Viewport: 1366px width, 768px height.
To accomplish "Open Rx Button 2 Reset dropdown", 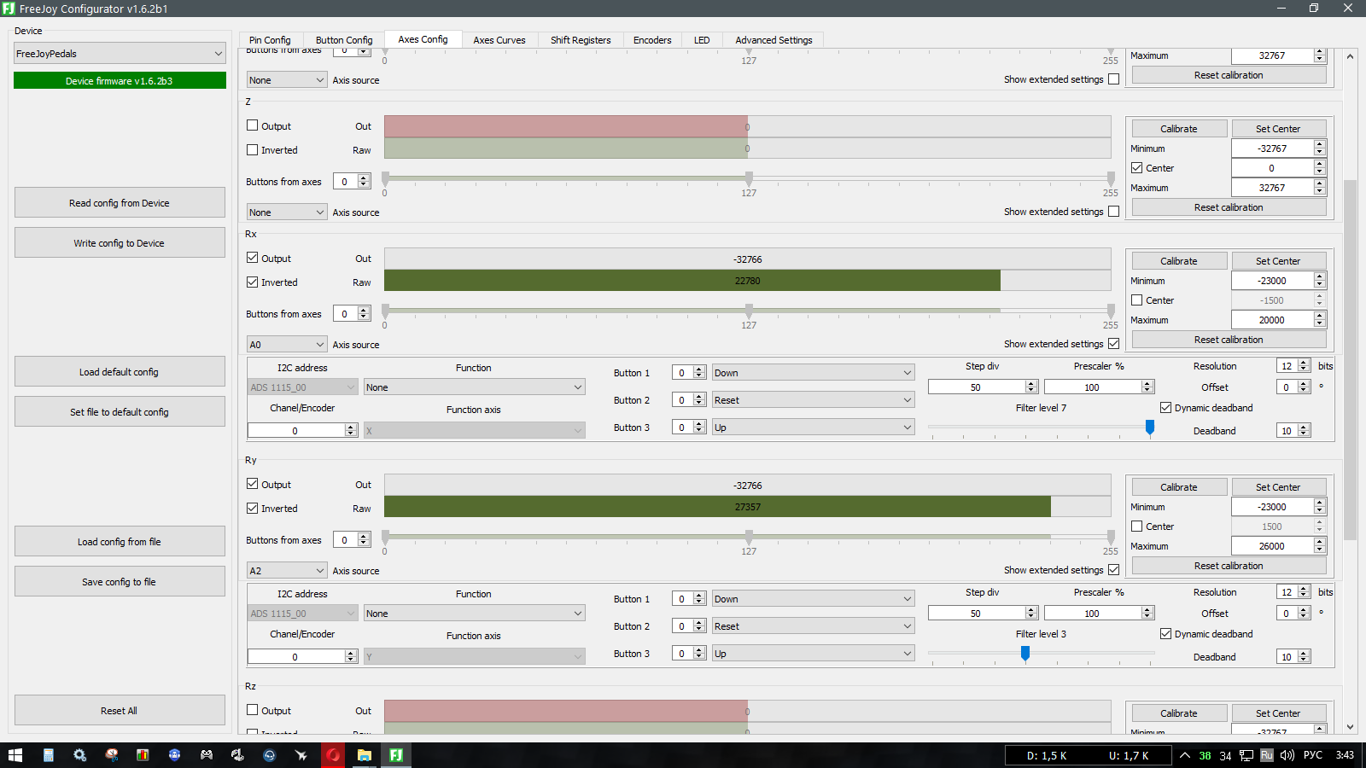I will coord(812,400).
